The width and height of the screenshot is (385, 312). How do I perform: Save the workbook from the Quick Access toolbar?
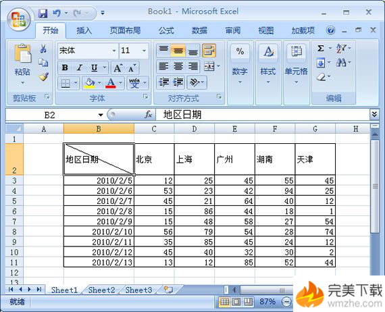pos(43,13)
